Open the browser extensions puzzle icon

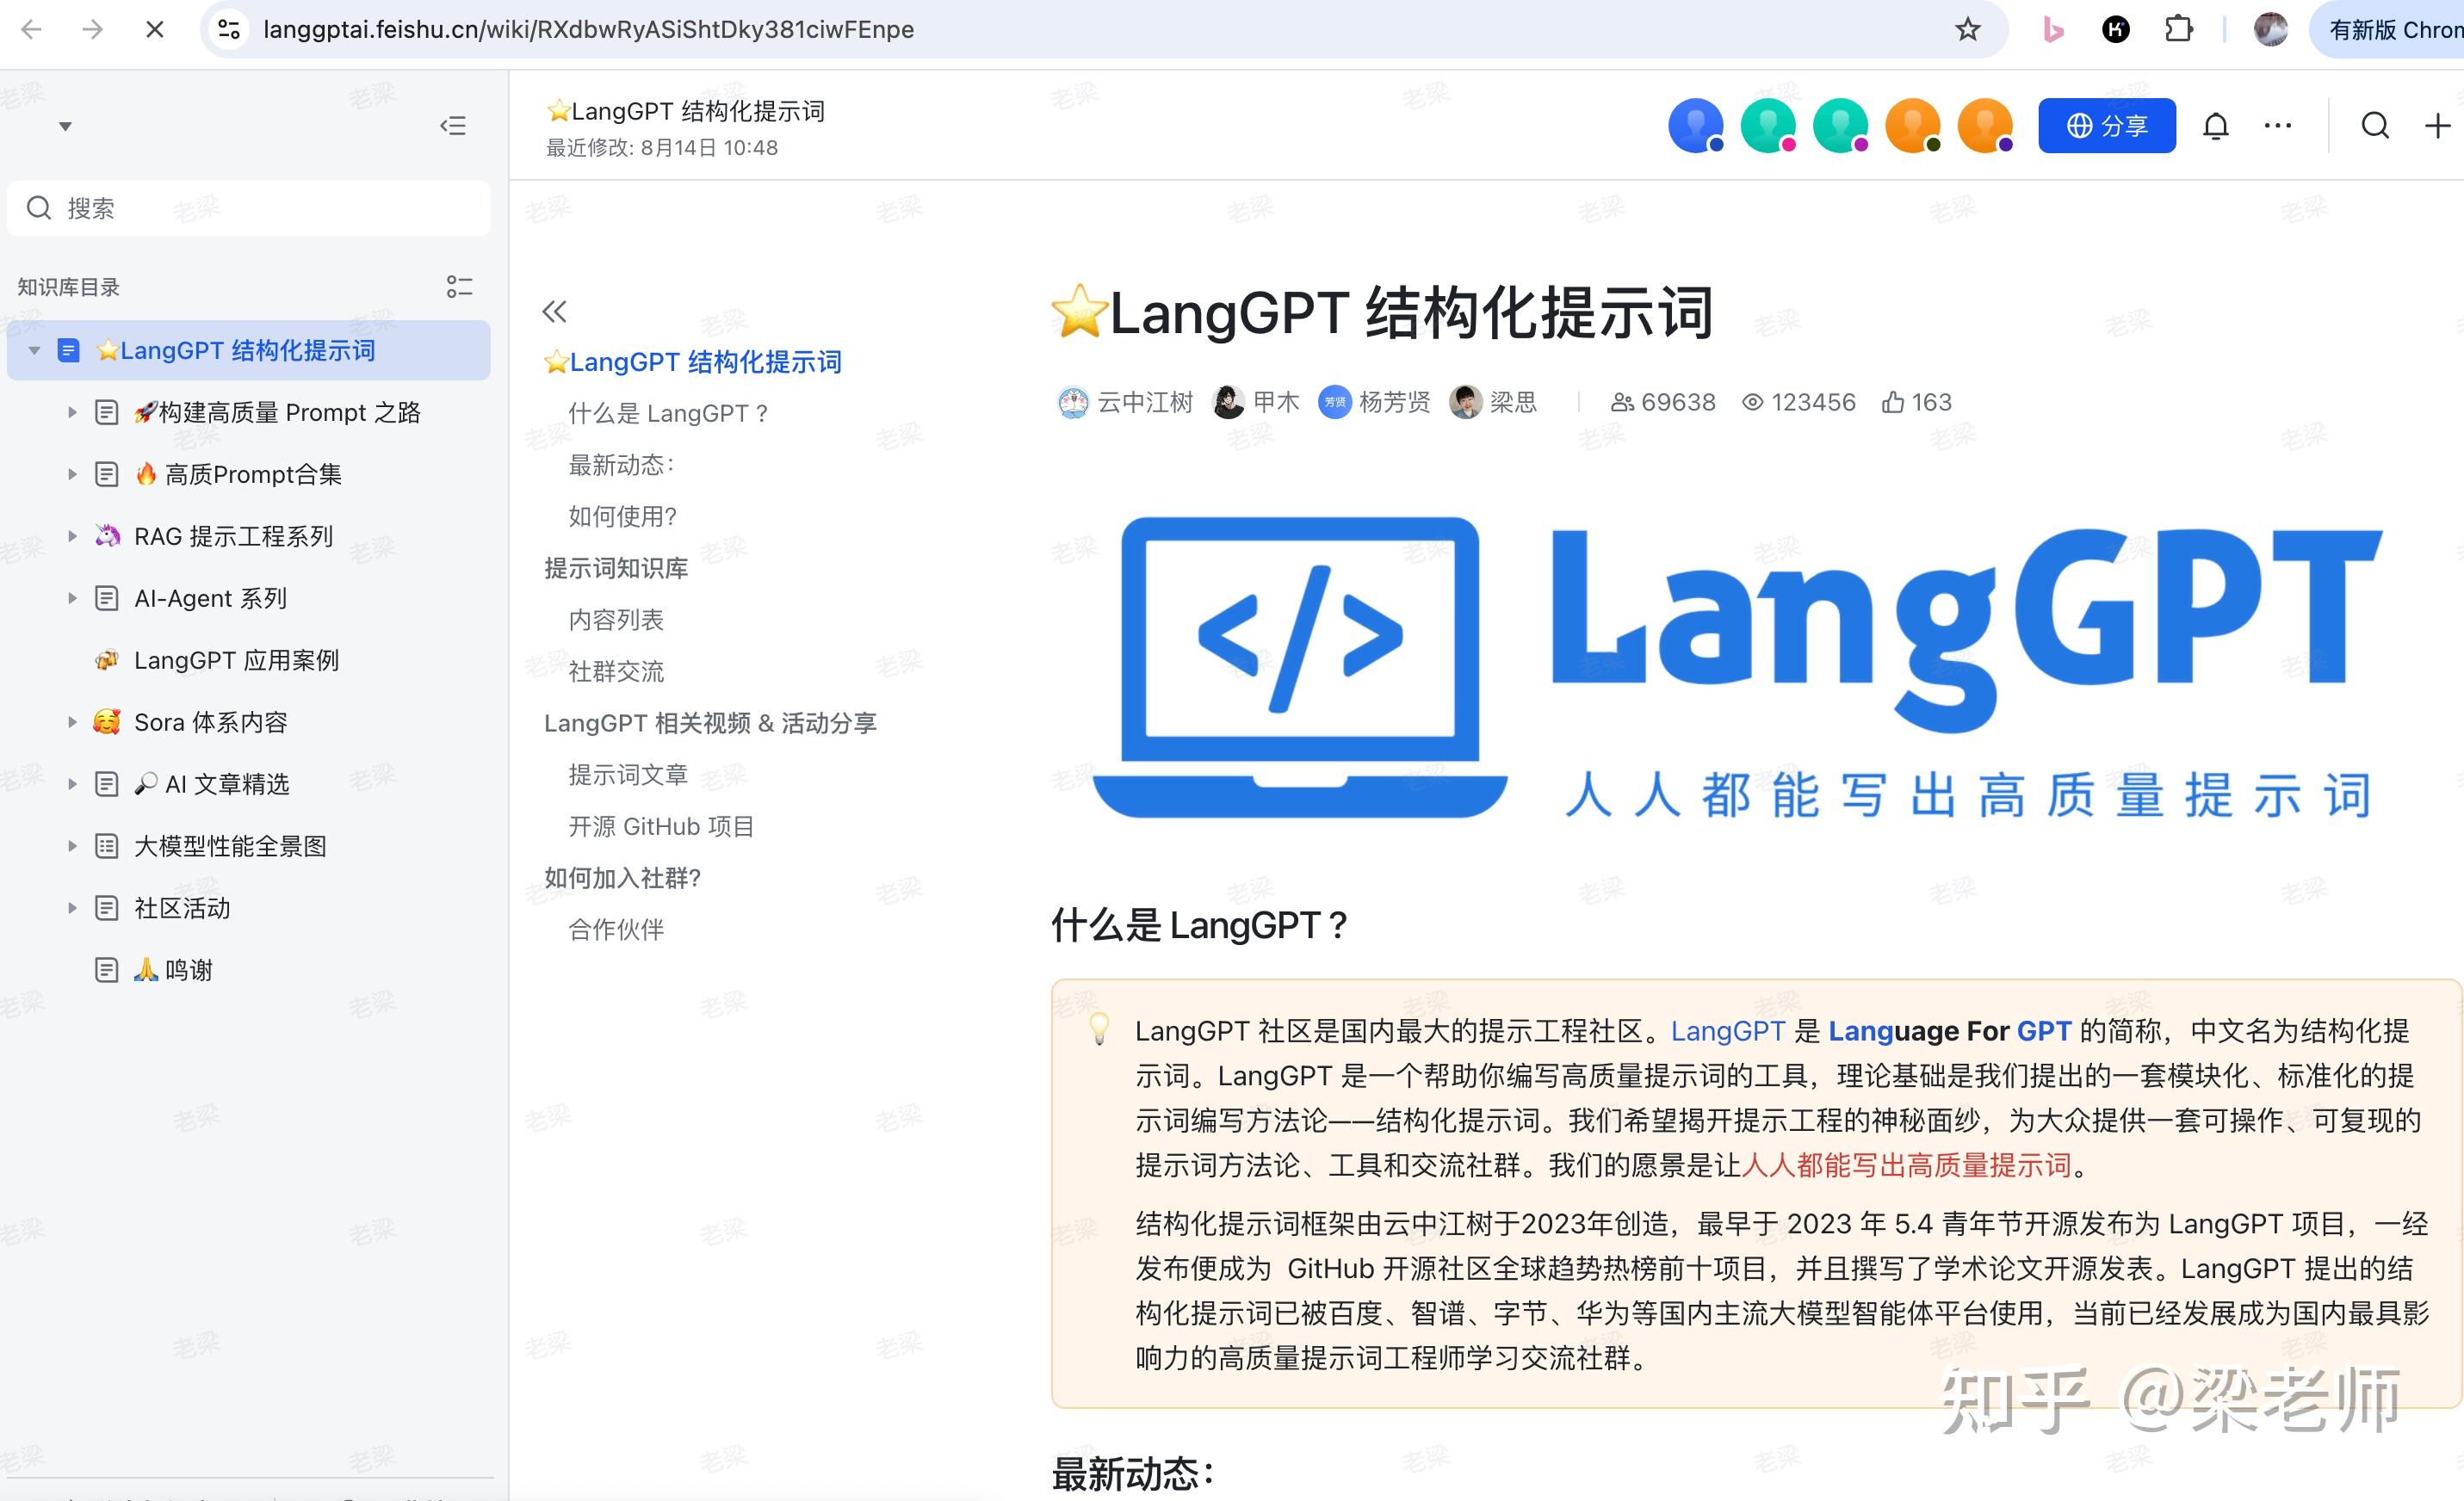click(2177, 29)
